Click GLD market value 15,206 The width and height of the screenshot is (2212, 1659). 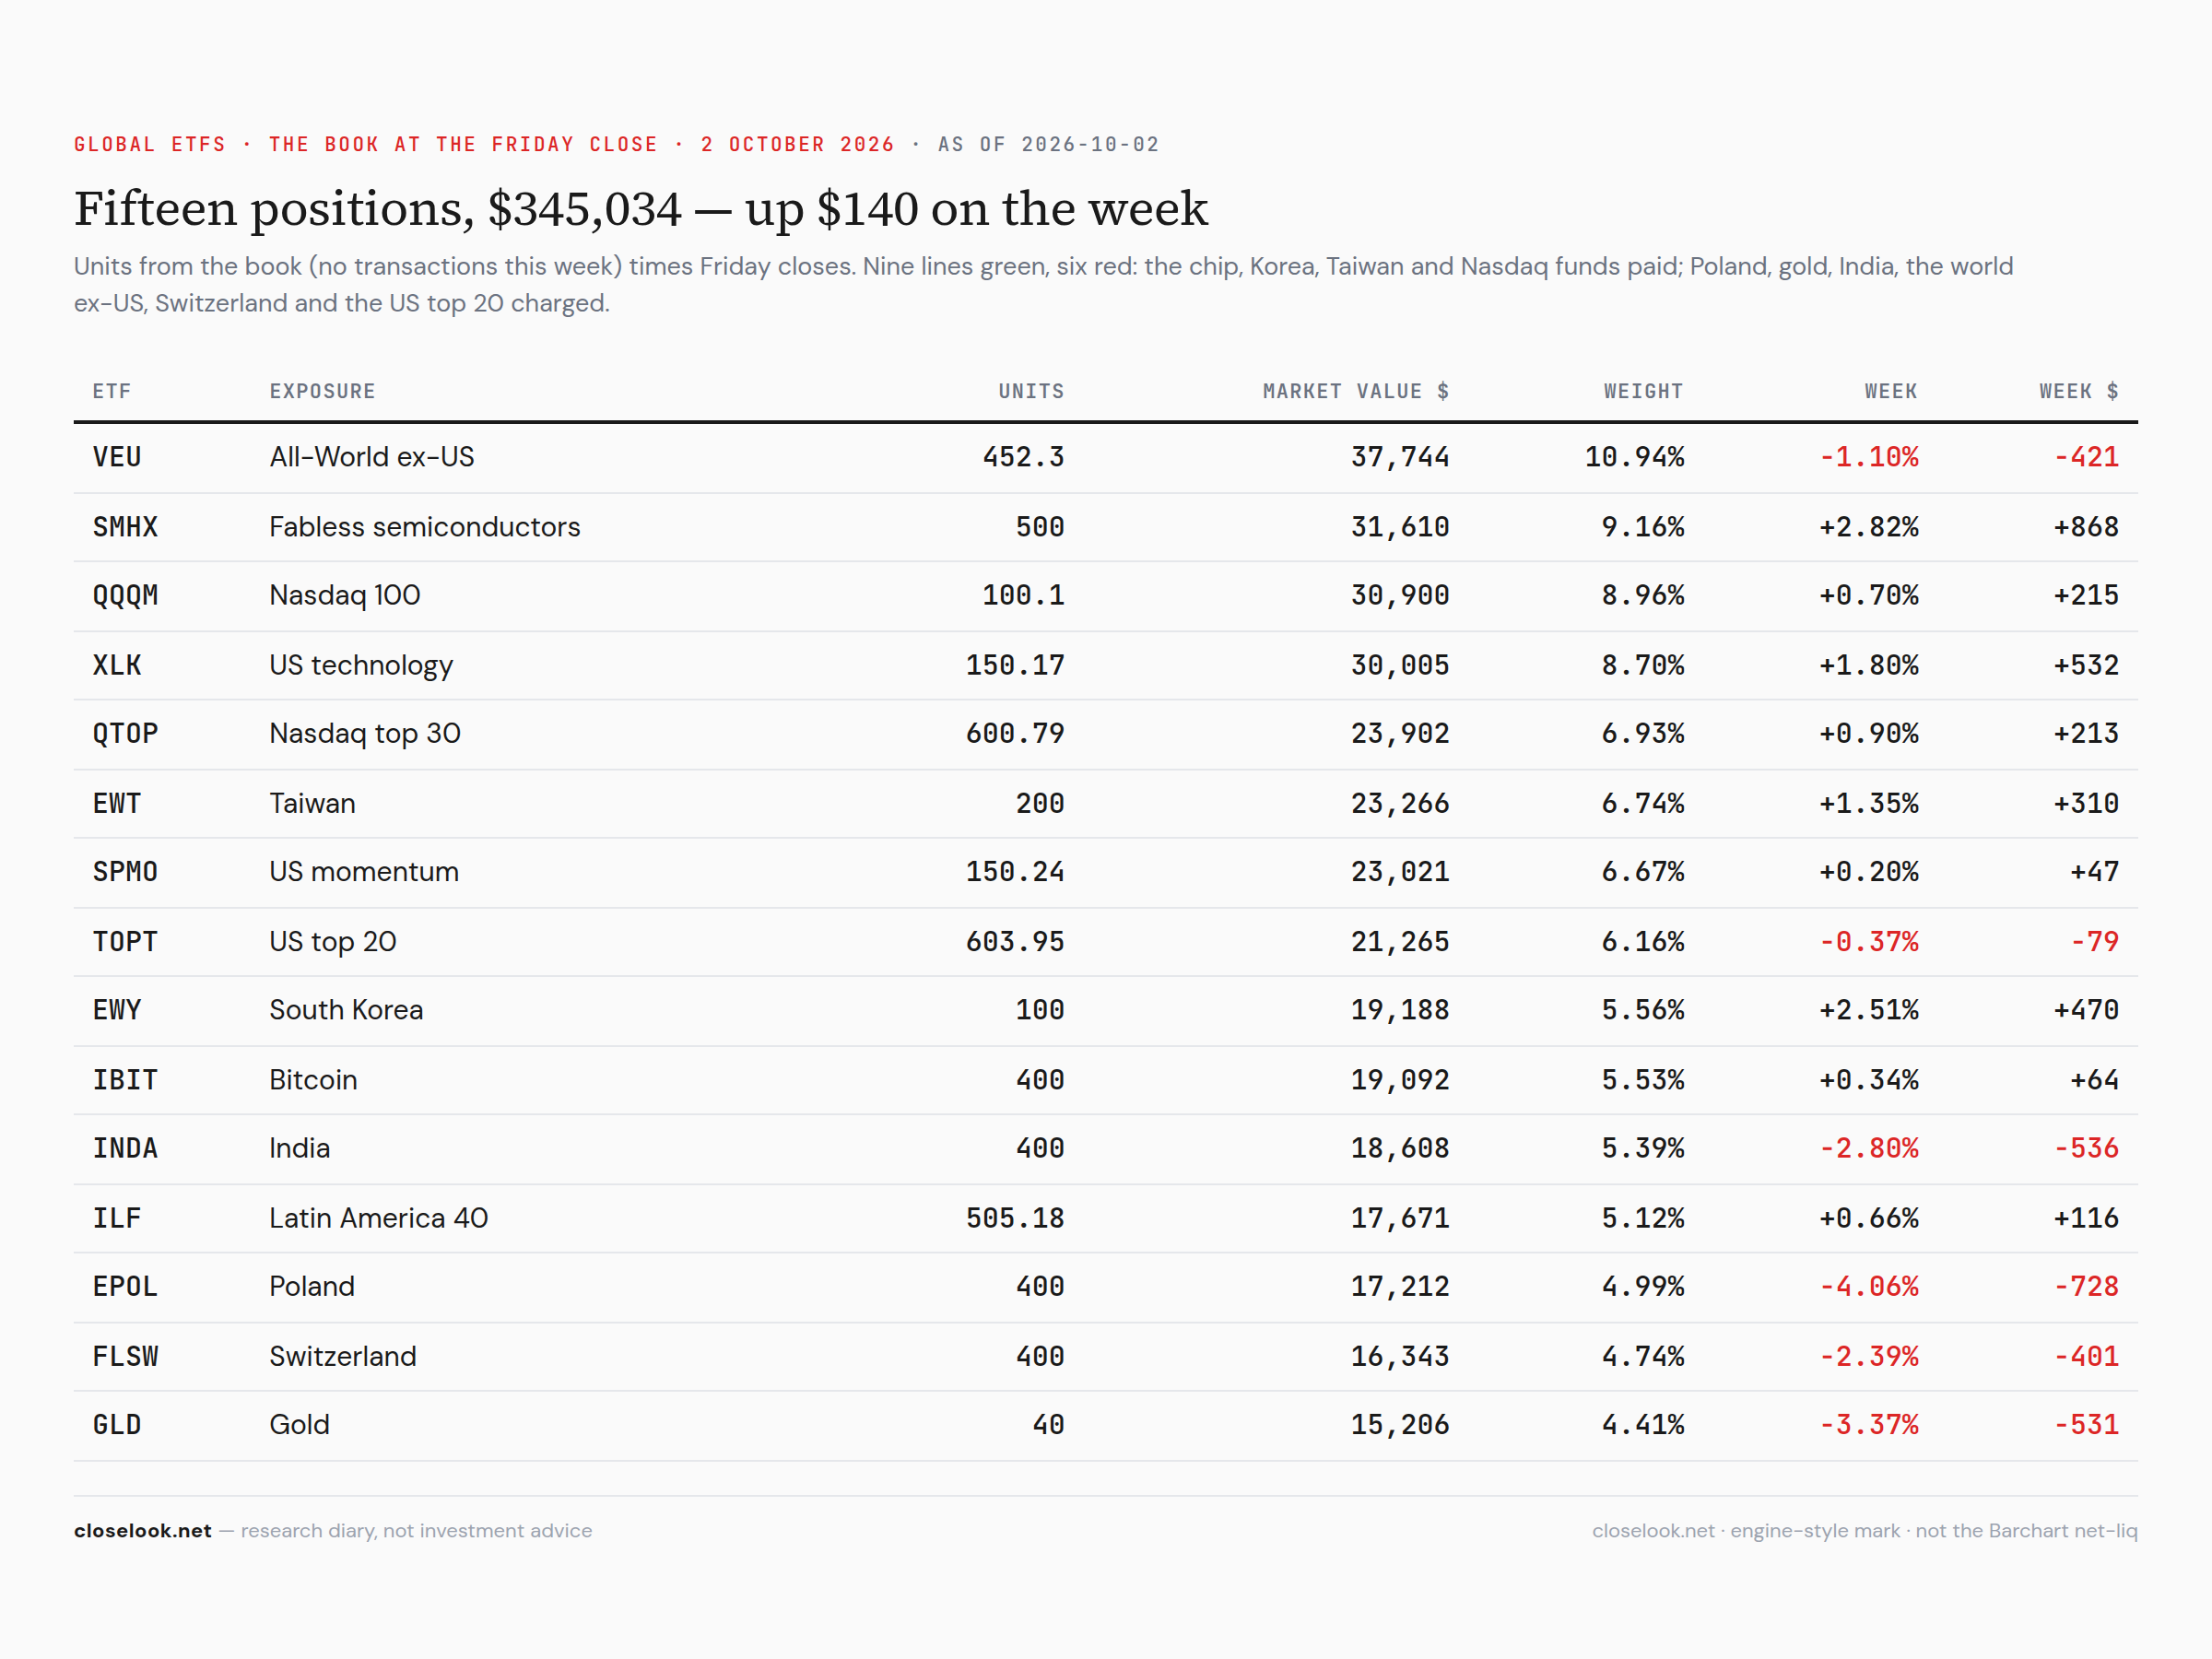1400,1425
